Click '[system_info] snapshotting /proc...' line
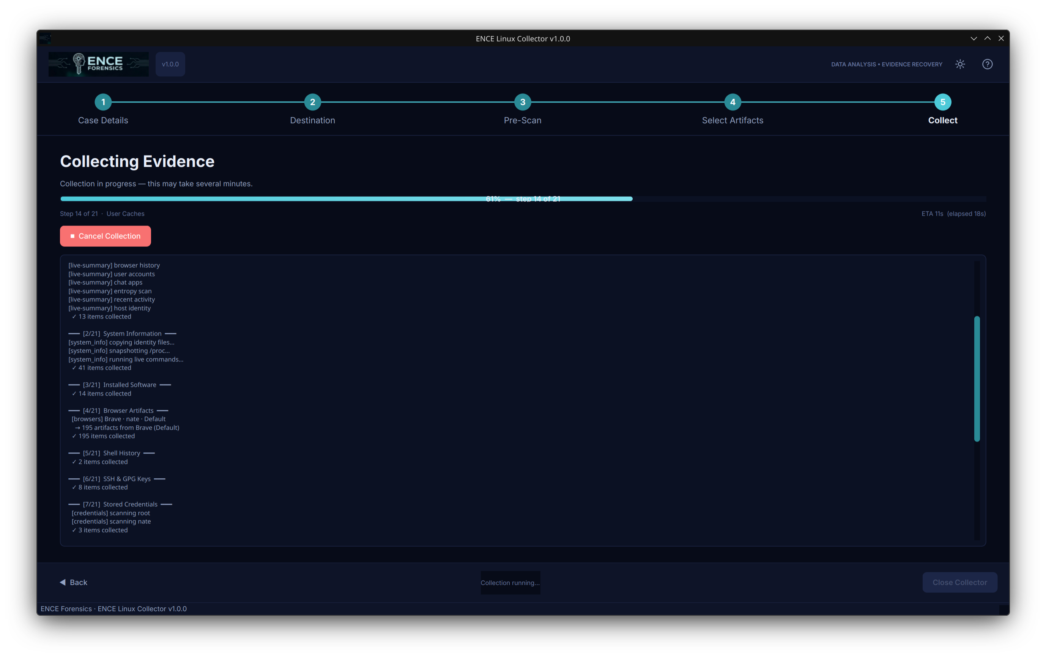The width and height of the screenshot is (1046, 659). click(119, 351)
